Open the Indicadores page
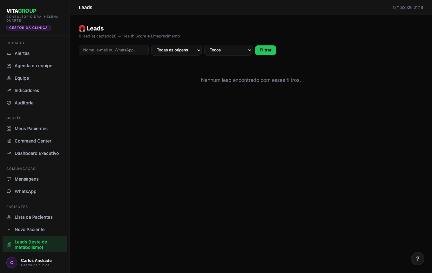The image size is (432, 273). 35,90
